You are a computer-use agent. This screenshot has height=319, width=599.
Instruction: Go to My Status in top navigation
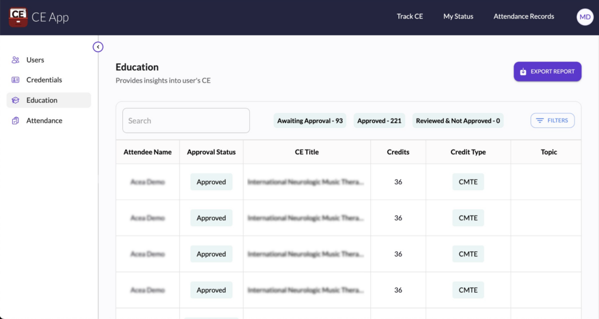(x=458, y=16)
